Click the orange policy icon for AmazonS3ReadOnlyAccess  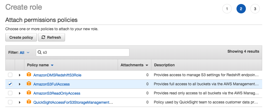[29, 93]
